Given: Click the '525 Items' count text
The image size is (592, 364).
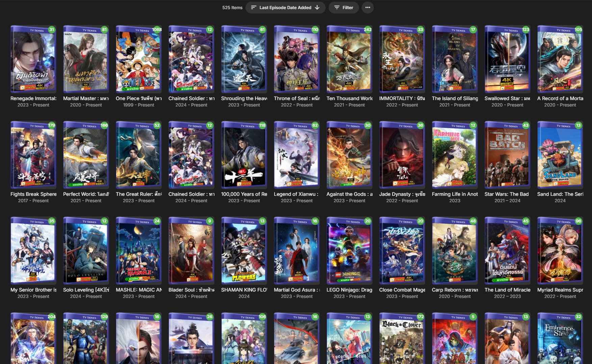Looking at the screenshot, I should [x=232, y=7].
